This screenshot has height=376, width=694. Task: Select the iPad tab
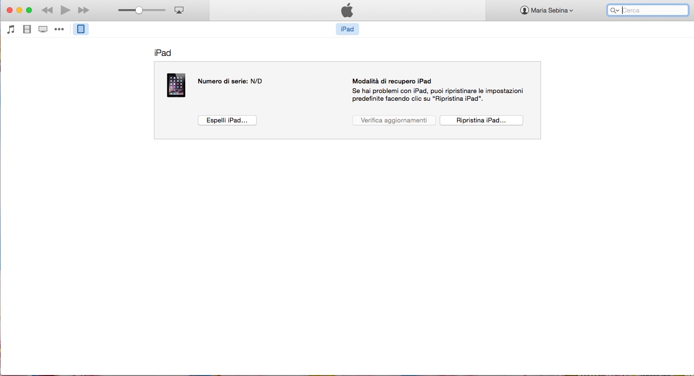tap(347, 29)
